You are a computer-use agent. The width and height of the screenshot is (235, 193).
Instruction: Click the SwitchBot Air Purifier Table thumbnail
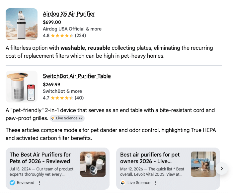pyautogui.click(x=22, y=87)
